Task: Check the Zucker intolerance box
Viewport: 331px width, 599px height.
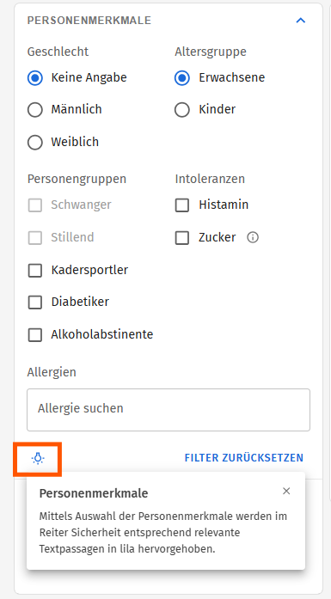Action: [182, 237]
